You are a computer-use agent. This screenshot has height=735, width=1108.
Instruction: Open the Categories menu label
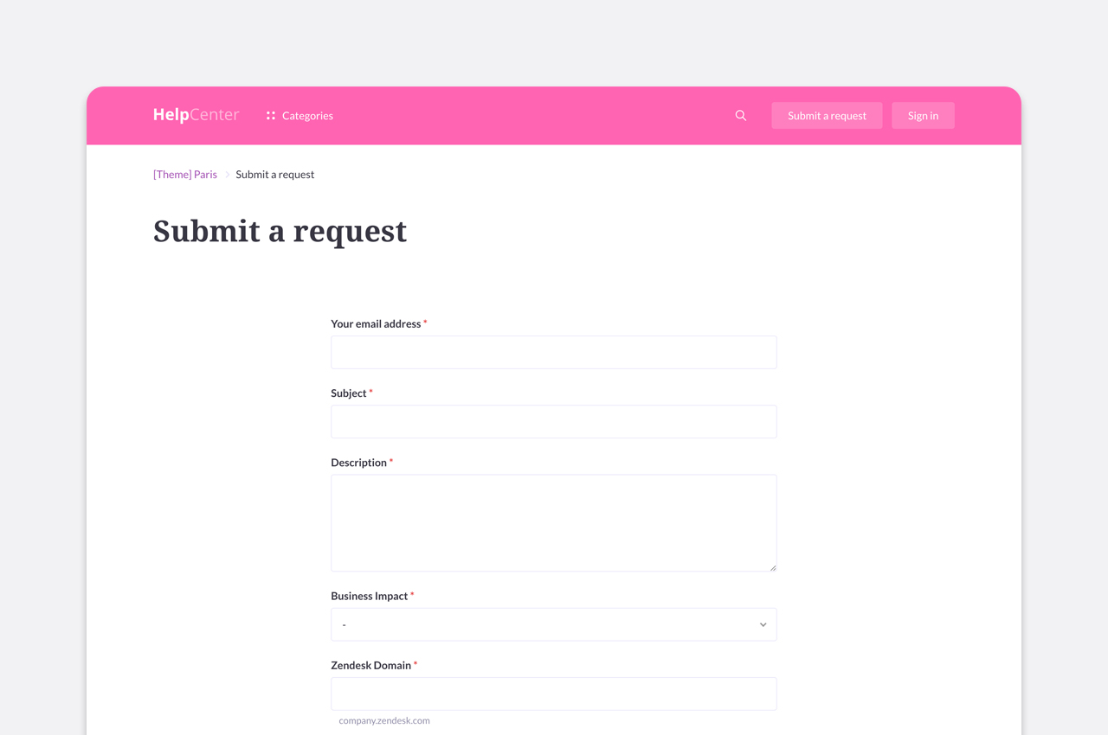[x=307, y=116]
